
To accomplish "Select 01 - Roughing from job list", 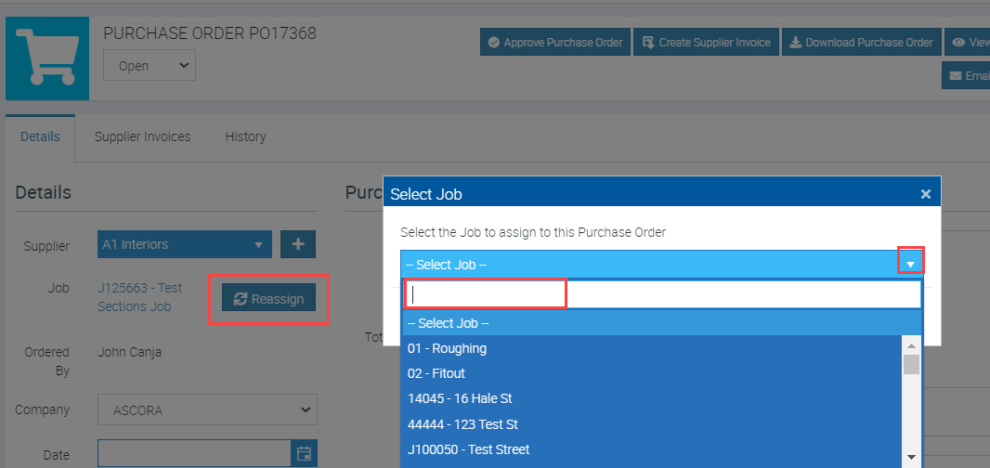I will [x=447, y=348].
